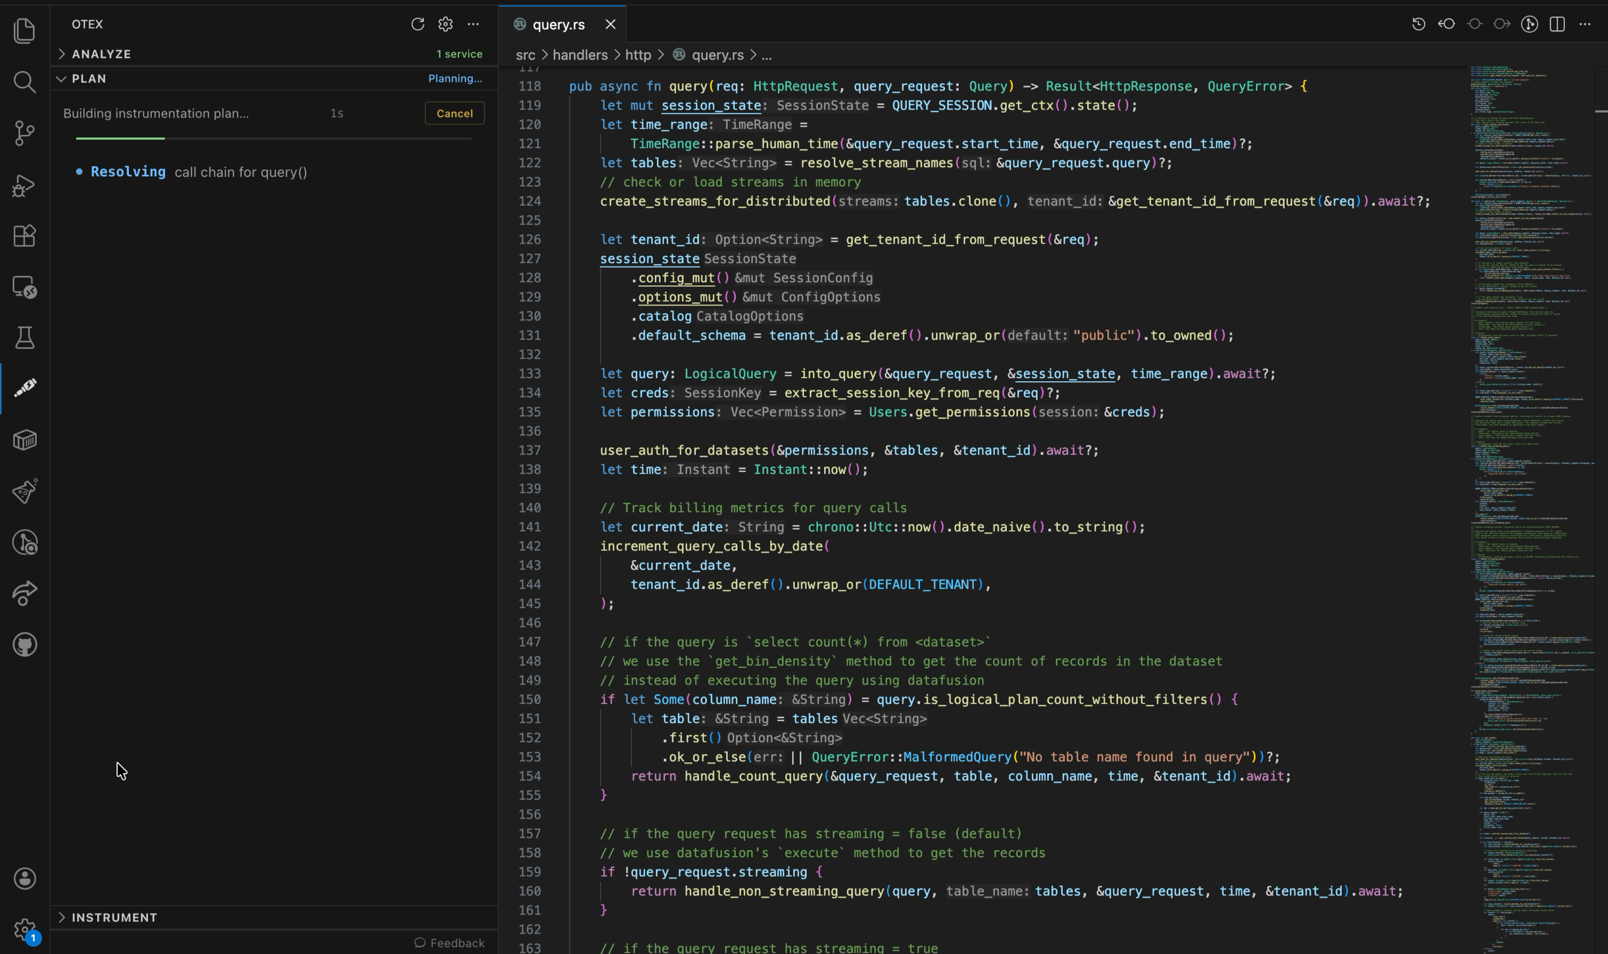Viewport: 1608px width, 954px height.
Task: Click the 'pub async fn query' function name
Action: tap(687, 86)
